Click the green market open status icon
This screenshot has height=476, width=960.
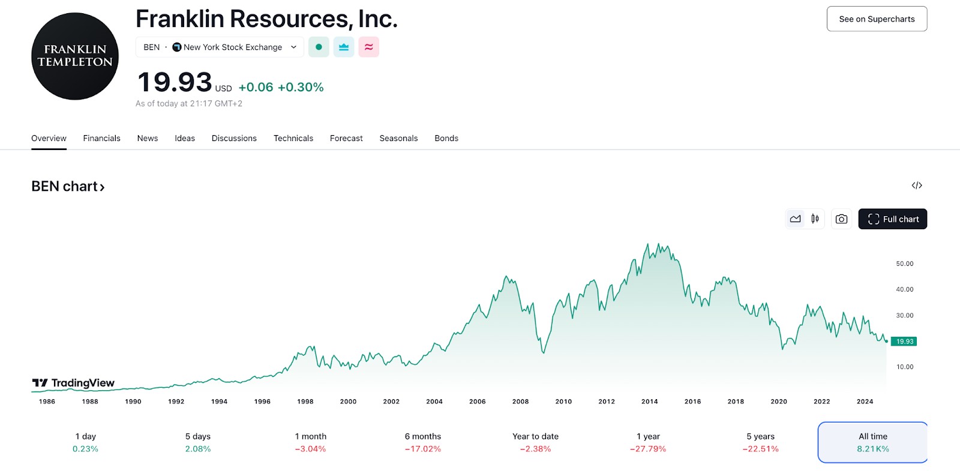point(319,47)
